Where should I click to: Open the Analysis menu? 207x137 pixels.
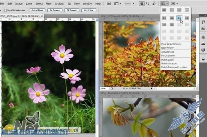[x=59, y=4]
